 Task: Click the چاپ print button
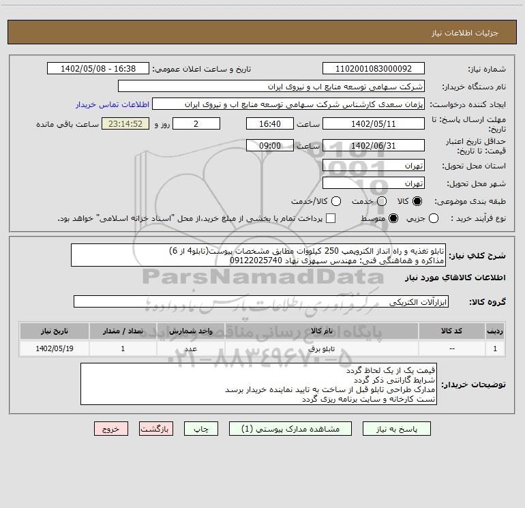click(201, 429)
